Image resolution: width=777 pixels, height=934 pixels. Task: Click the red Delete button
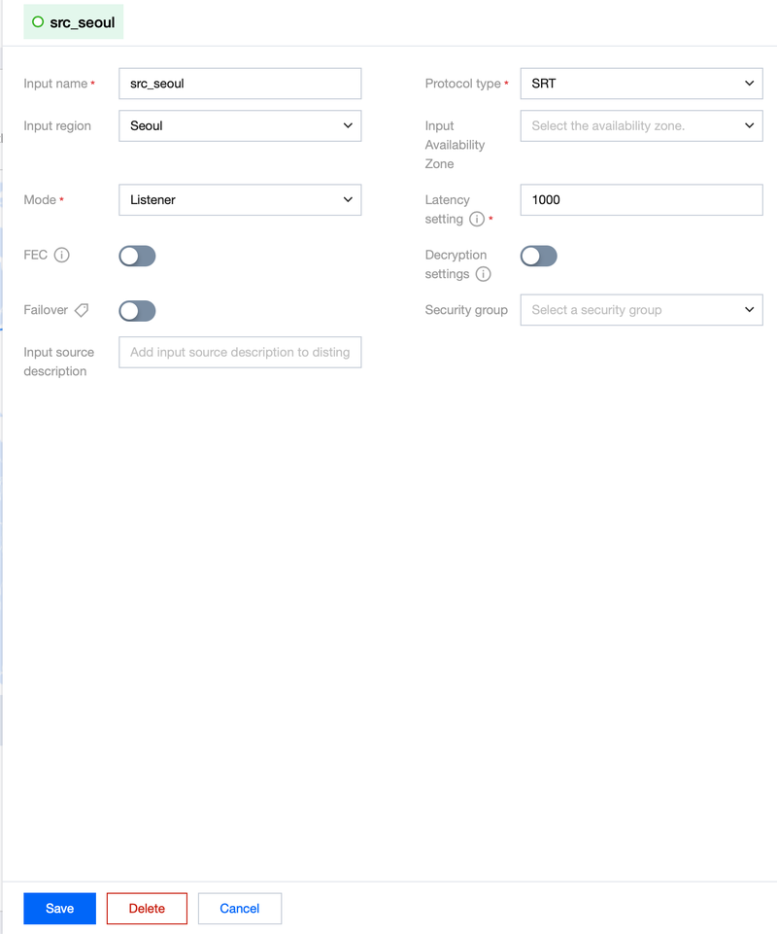tap(147, 909)
